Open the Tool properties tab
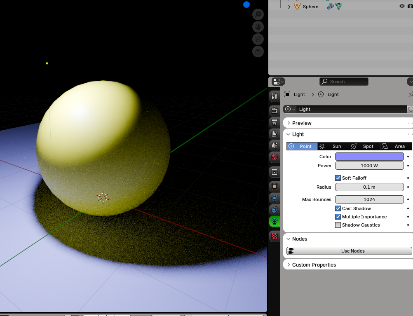Image resolution: width=413 pixels, height=316 pixels. pos(275,96)
